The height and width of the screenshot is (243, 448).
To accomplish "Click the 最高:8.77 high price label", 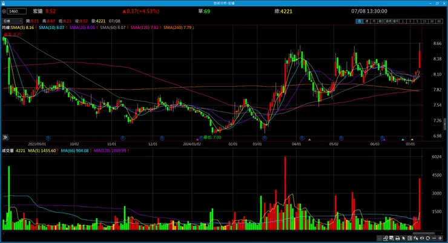I will pyautogui.click(x=13, y=35).
